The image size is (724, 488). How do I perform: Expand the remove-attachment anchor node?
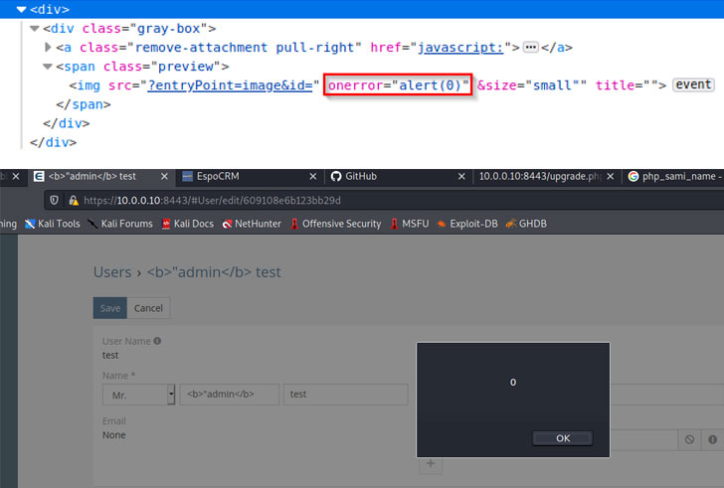click(49, 48)
